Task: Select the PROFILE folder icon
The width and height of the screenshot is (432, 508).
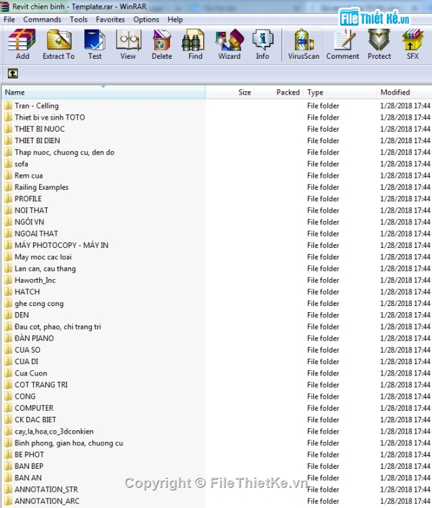Action: tap(8, 199)
